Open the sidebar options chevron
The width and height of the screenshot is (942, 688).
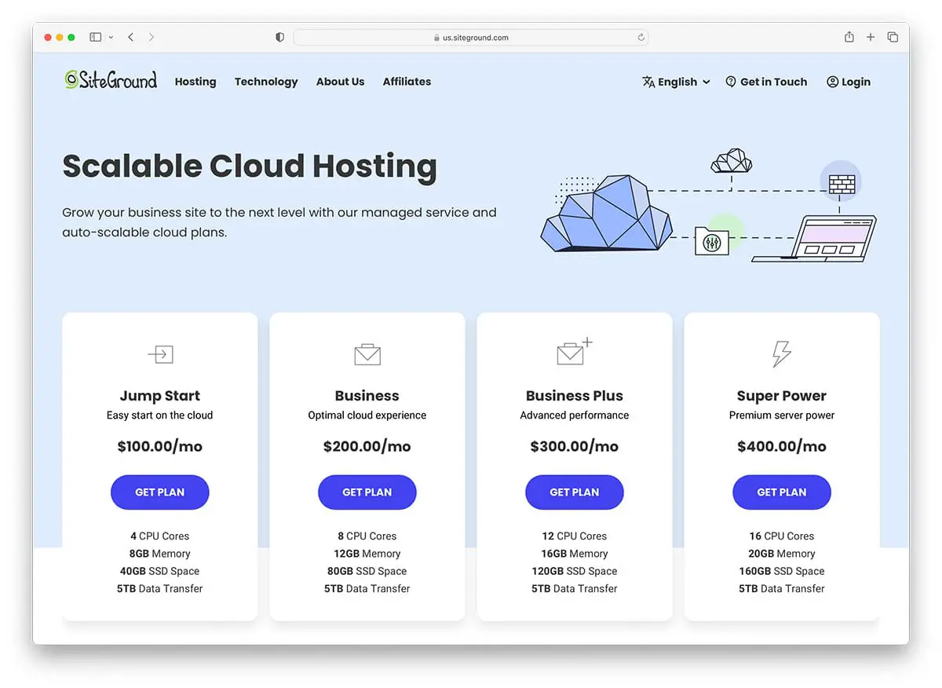[x=111, y=37]
